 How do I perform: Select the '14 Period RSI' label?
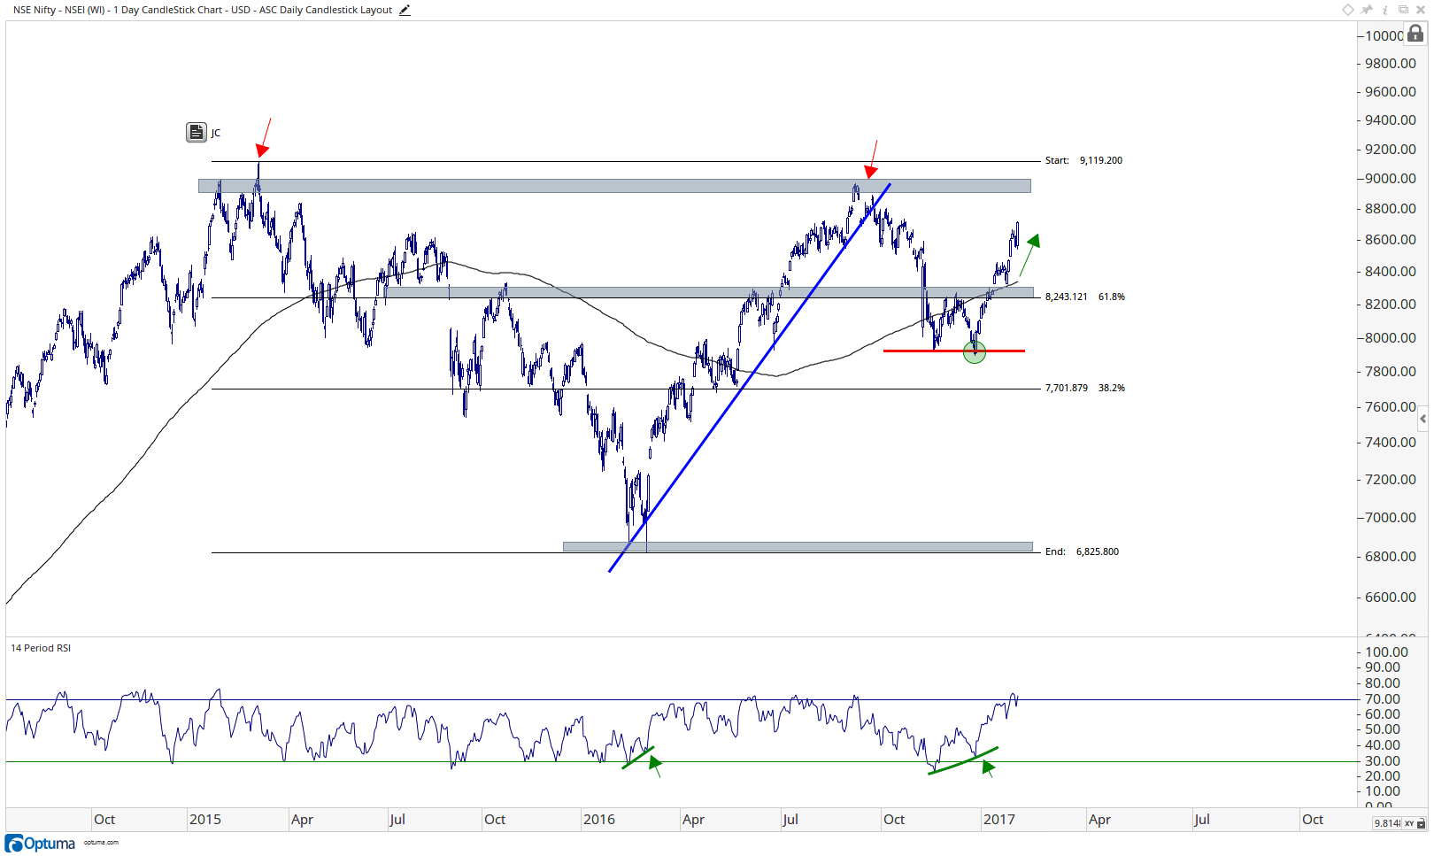coord(41,648)
